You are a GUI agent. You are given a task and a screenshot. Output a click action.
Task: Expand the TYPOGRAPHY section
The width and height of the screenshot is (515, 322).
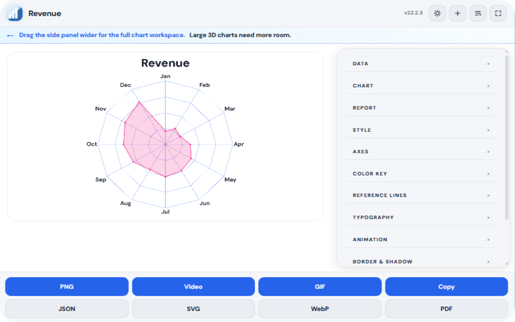tap(420, 217)
